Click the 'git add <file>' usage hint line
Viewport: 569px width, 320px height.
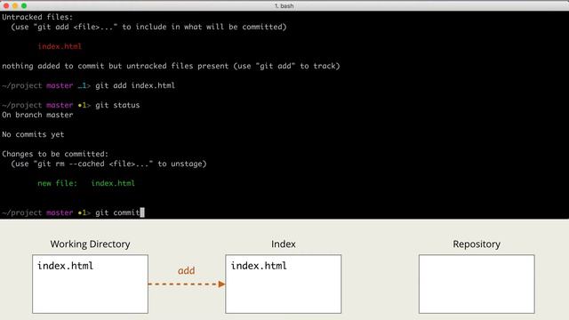pyautogui.click(x=148, y=27)
